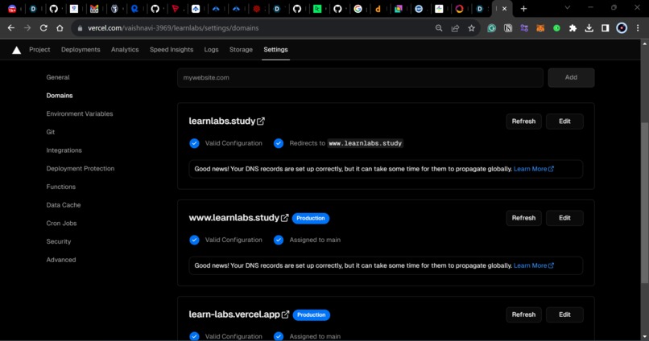Open Git settings in sidebar
The image size is (649, 341).
pyautogui.click(x=51, y=132)
